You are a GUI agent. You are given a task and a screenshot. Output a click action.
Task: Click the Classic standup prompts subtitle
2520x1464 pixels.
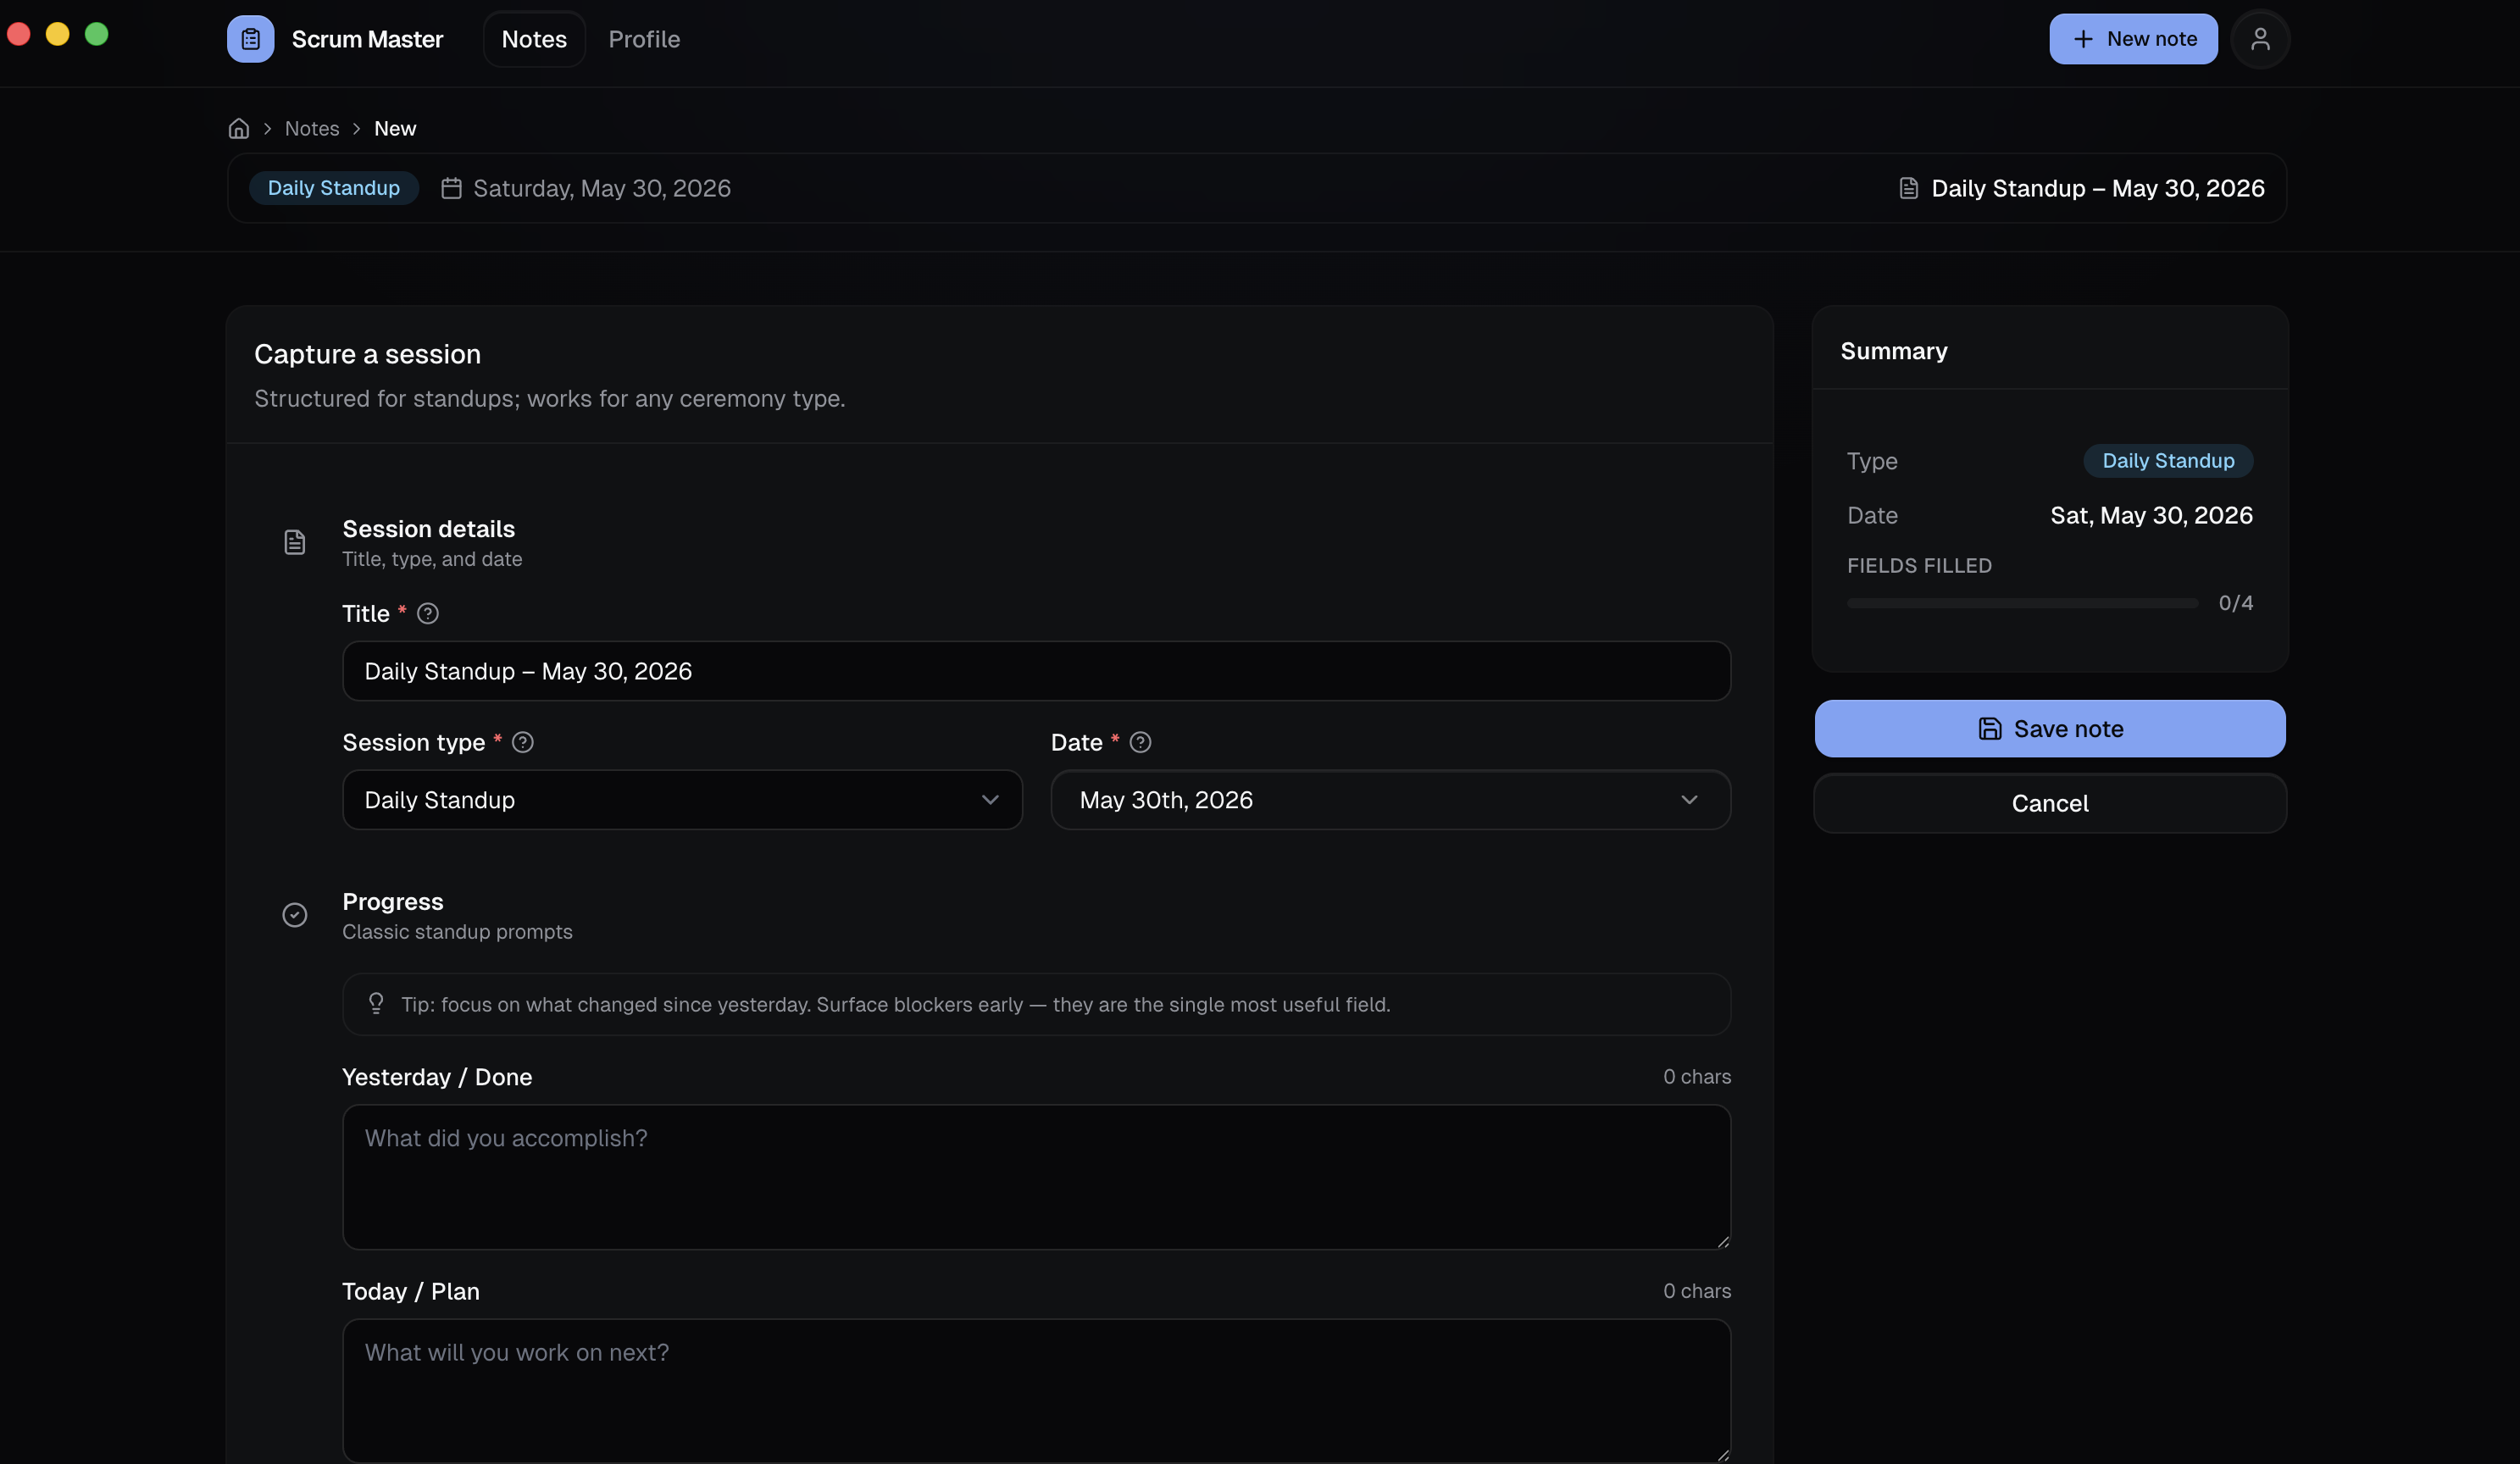[457, 931]
